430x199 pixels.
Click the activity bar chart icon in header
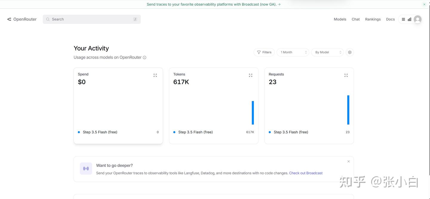pyautogui.click(x=409, y=19)
